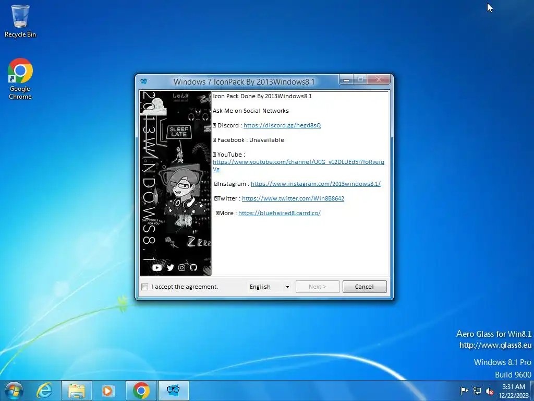Open the Recycle Bin desktop icon
Image resolution: width=534 pixels, height=401 pixels.
pyautogui.click(x=20, y=21)
